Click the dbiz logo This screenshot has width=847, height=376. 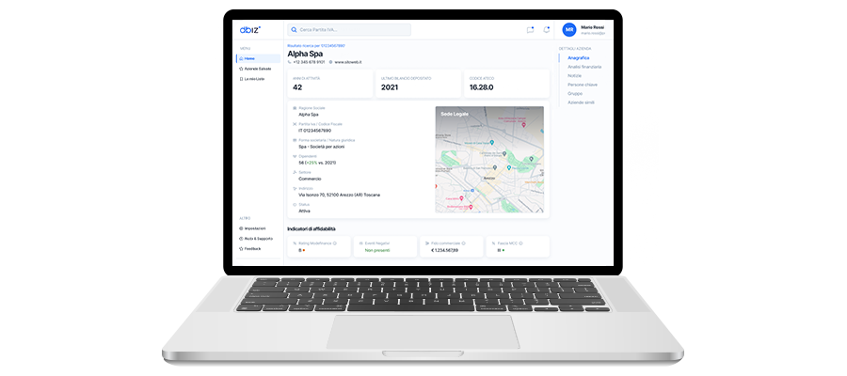(250, 30)
